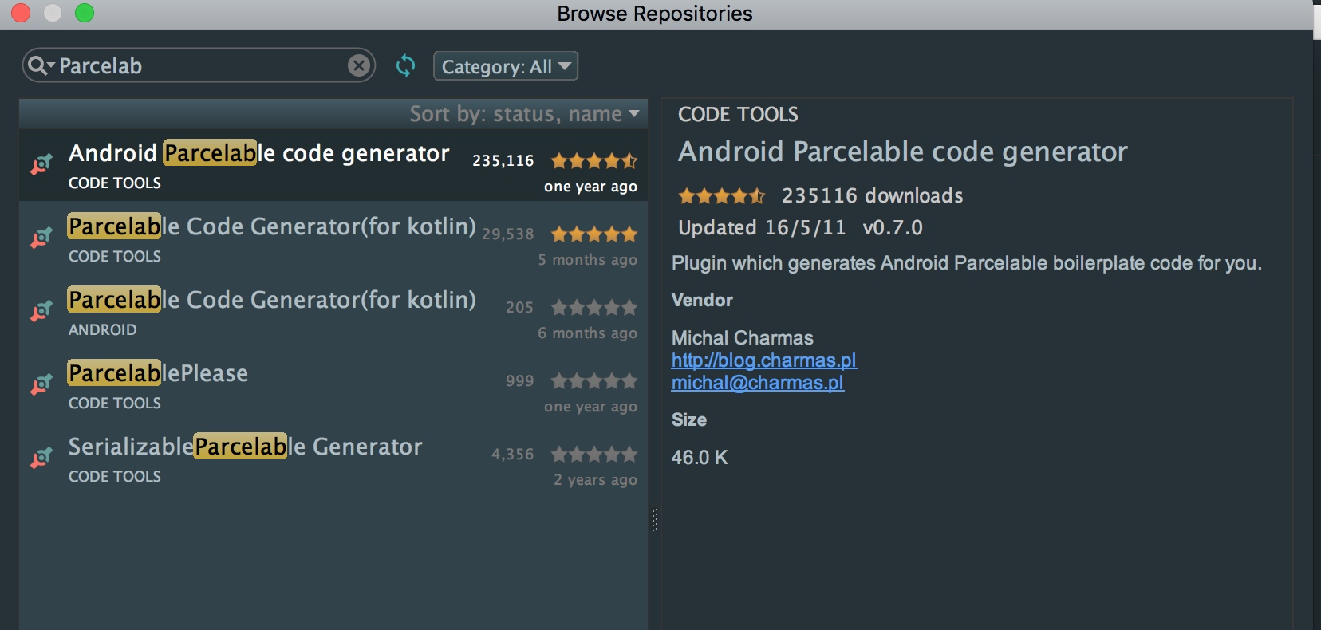Open the michal@charmas.pl email link
Viewport: 1321px width, 630px height.
point(758,383)
